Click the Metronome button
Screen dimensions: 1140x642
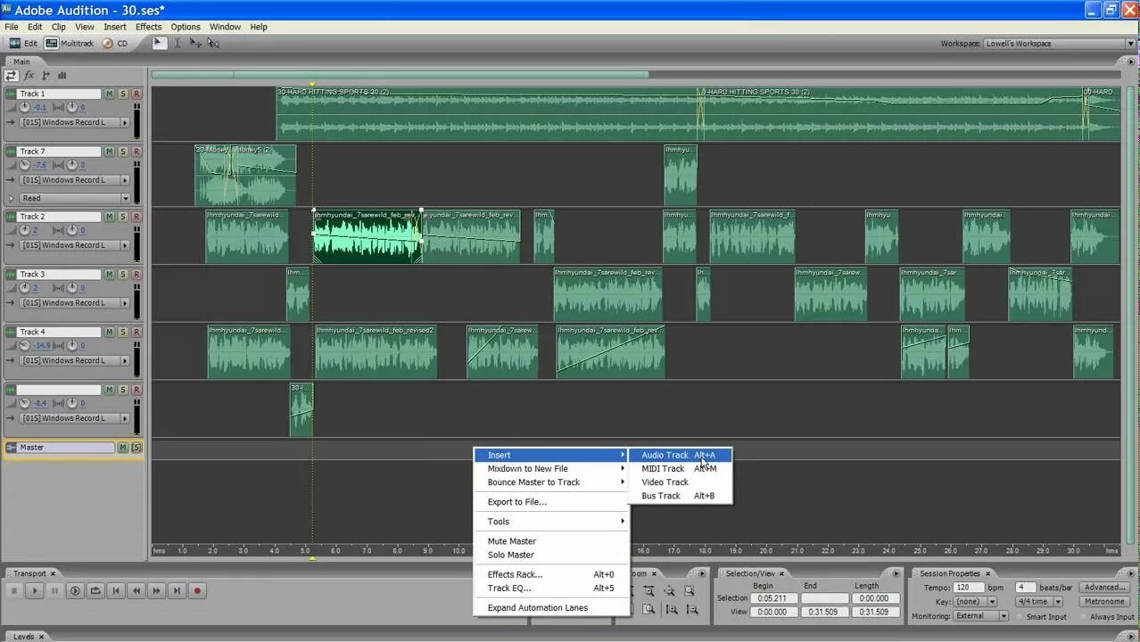click(1104, 602)
